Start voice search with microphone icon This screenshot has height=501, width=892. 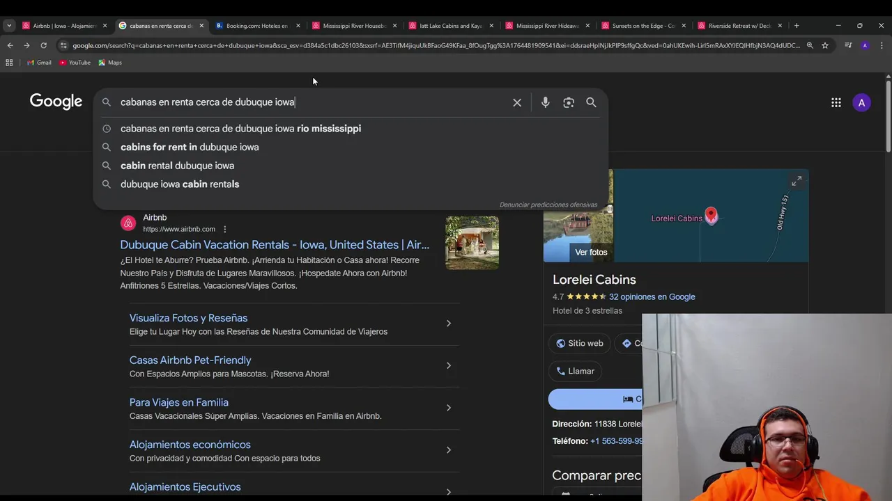[x=546, y=102]
